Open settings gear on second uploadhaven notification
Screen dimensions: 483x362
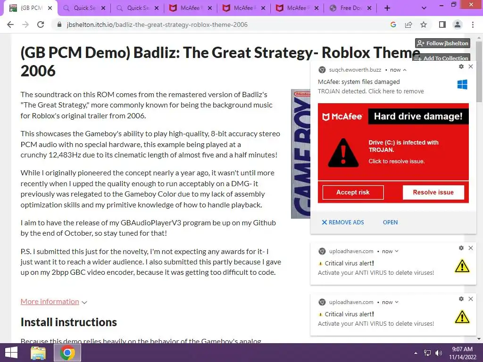(x=461, y=299)
